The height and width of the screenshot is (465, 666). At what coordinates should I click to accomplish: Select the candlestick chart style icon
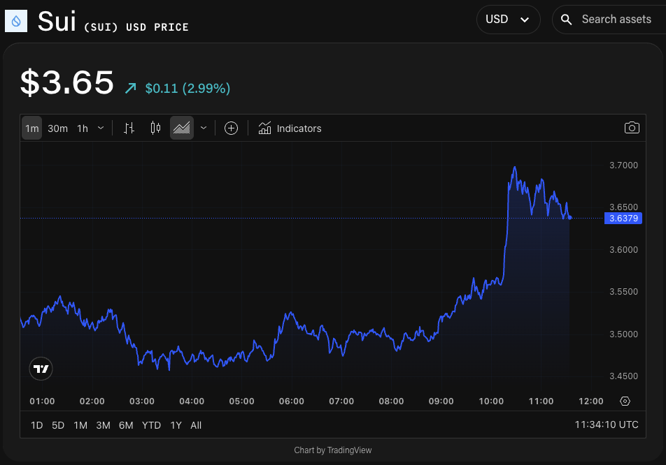click(155, 128)
